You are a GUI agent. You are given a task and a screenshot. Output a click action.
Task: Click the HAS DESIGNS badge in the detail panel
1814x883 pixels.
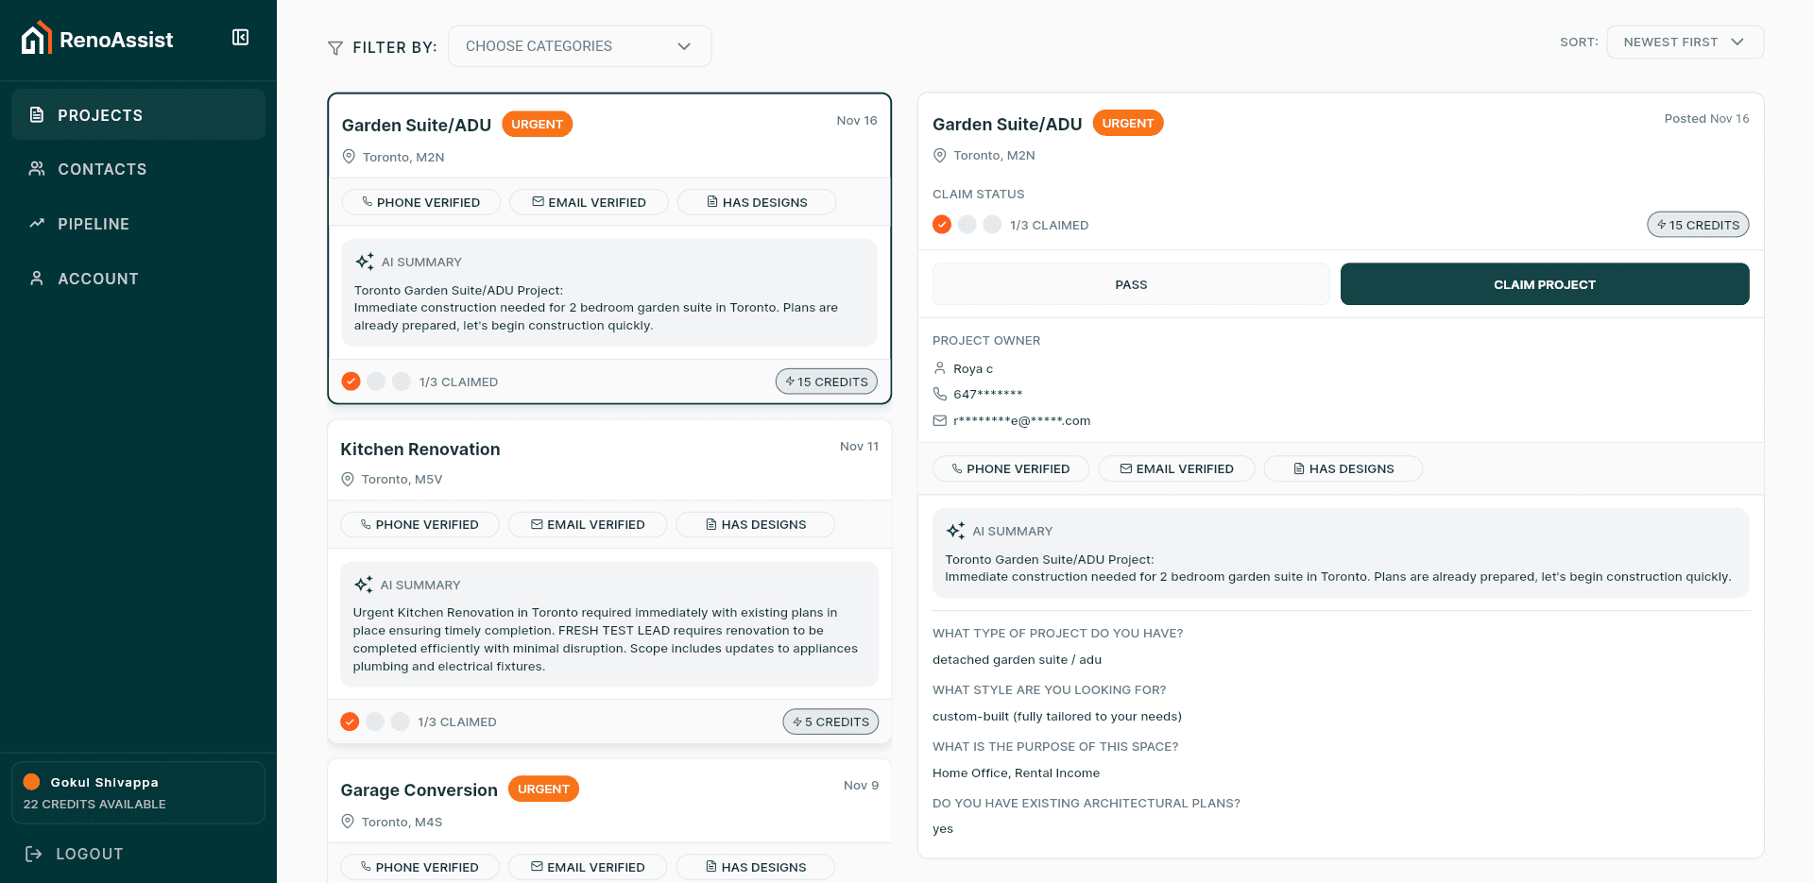[x=1343, y=468]
